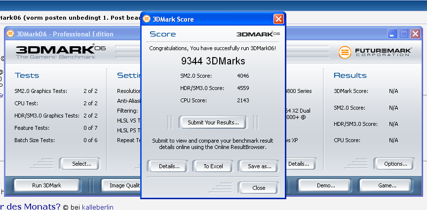Click CPU Test label under Tests
The height and width of the screenshot is (210, 427).
pyautogui.click(x=26, y=103)
